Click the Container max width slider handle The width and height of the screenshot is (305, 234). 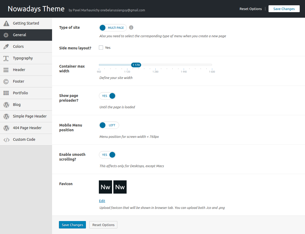(x=136, y=65)
